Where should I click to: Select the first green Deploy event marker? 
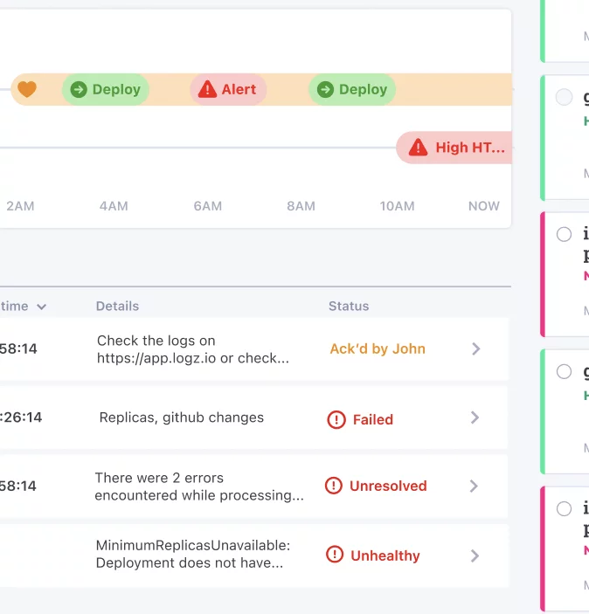[x=106, y=89]
